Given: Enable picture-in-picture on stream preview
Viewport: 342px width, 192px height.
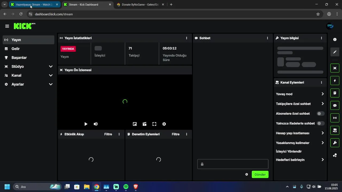Looking at the screenshot, I should 135,124.
